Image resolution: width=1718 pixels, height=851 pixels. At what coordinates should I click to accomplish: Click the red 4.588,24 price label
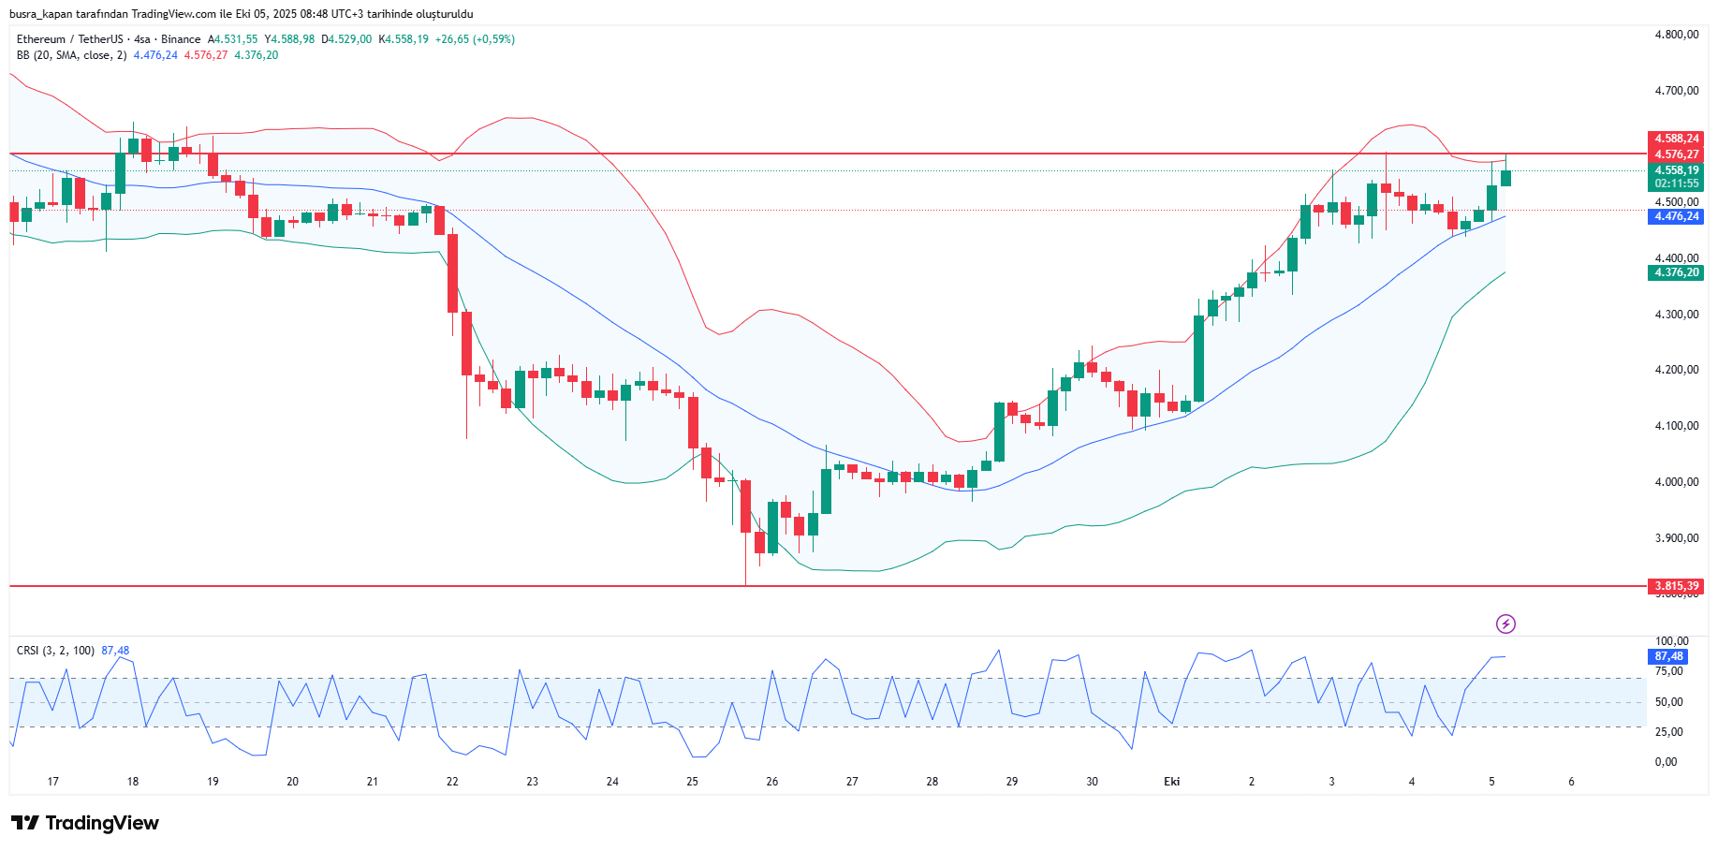point(1676,139)
